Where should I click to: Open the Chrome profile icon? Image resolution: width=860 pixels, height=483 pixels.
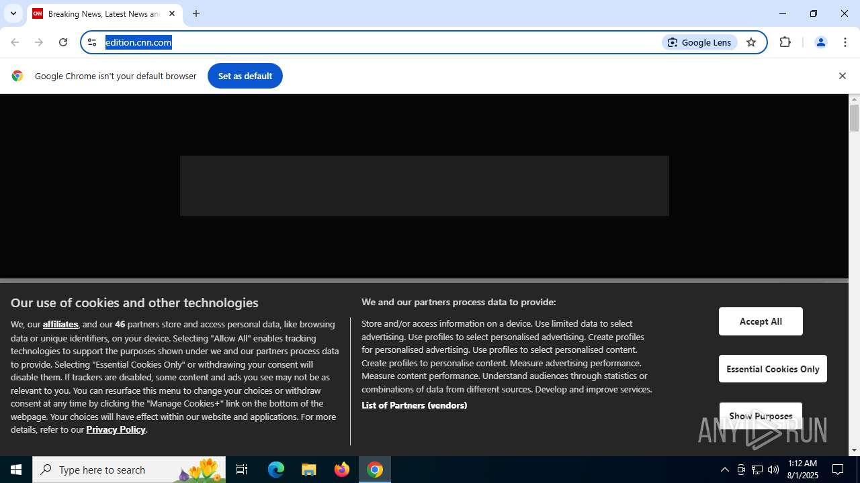(x=820, y=42)
